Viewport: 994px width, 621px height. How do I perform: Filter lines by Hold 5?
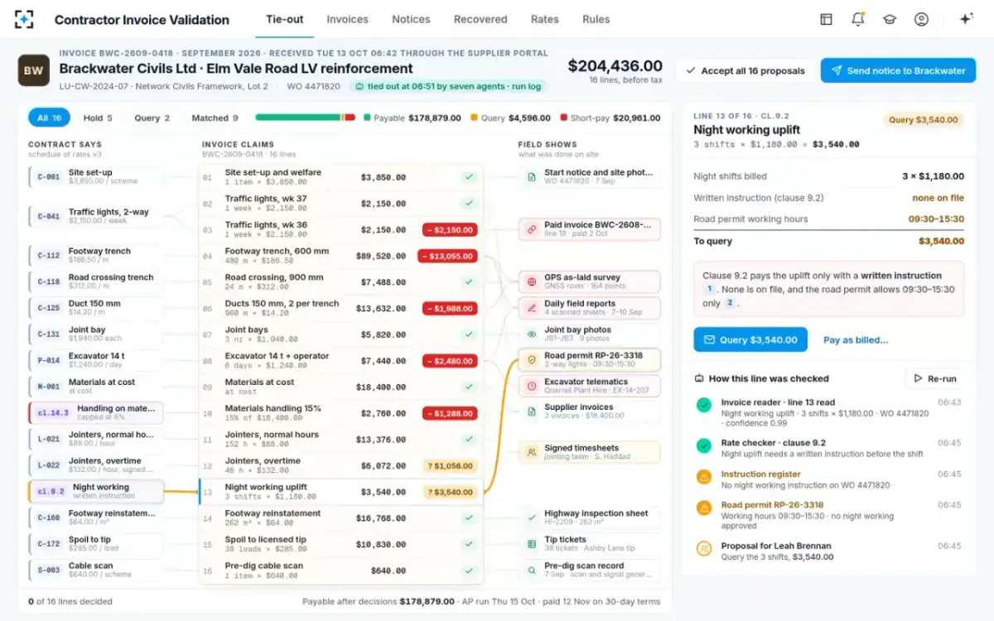pos(98,118)
